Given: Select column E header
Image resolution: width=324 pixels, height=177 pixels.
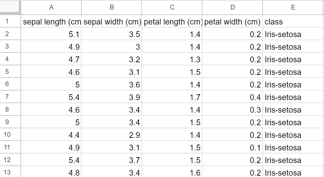Looking at the screenshot, I should (x=293, y=7).
